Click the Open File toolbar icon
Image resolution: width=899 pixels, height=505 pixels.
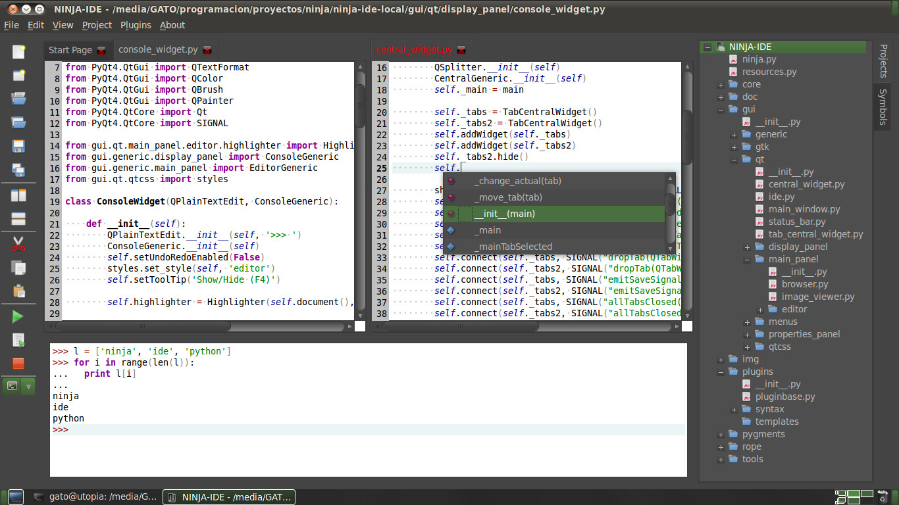[18, 99]
